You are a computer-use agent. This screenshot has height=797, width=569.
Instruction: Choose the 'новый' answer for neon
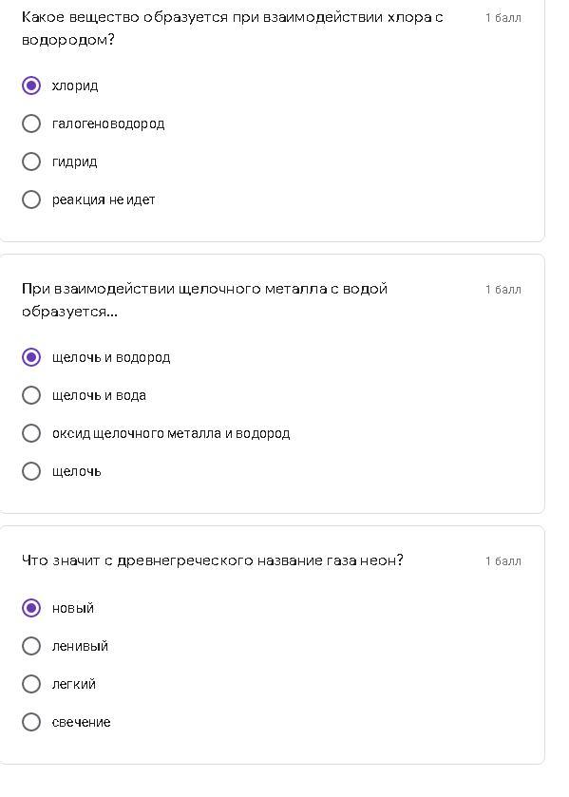pos(31,608)
